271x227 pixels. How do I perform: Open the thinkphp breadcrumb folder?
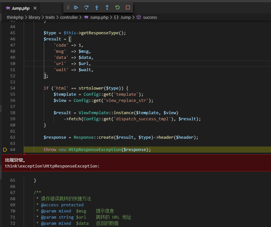pyautogui.click(x=16, y=17)
